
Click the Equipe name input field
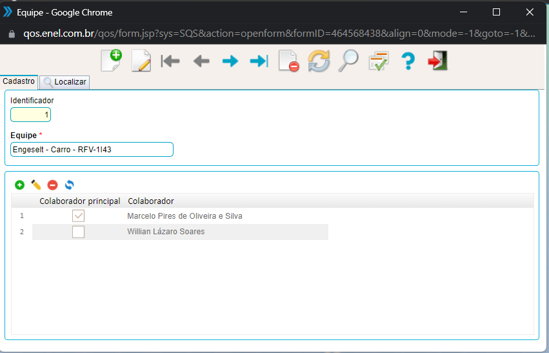point(92,149)
